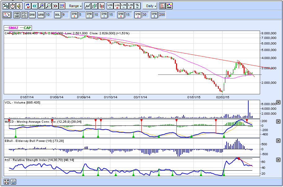Toggle the Parabolic SAR indicator

pos(17,15)
